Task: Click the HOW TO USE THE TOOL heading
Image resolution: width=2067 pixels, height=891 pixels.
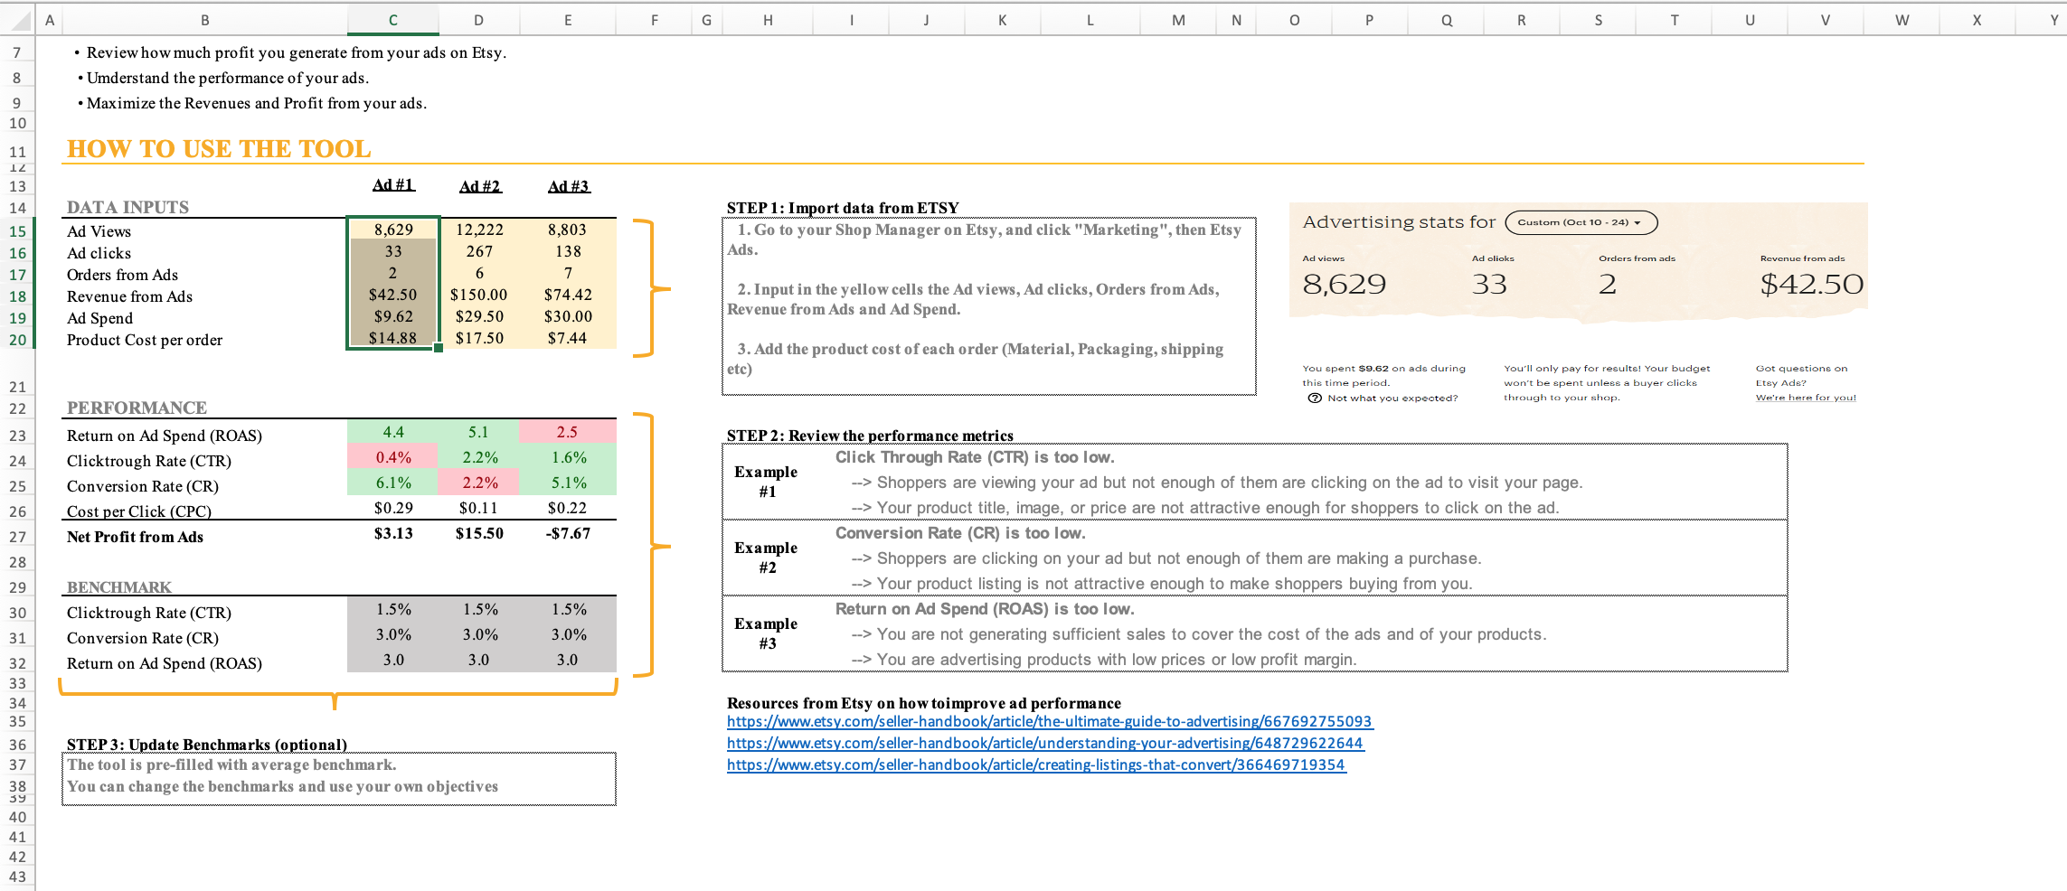Action: [219, 148]
